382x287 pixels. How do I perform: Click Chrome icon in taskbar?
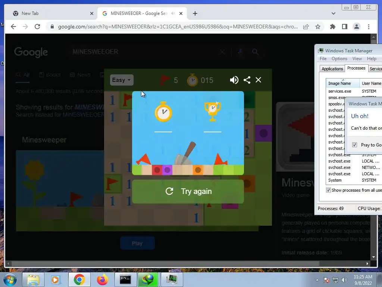point(79,280)
